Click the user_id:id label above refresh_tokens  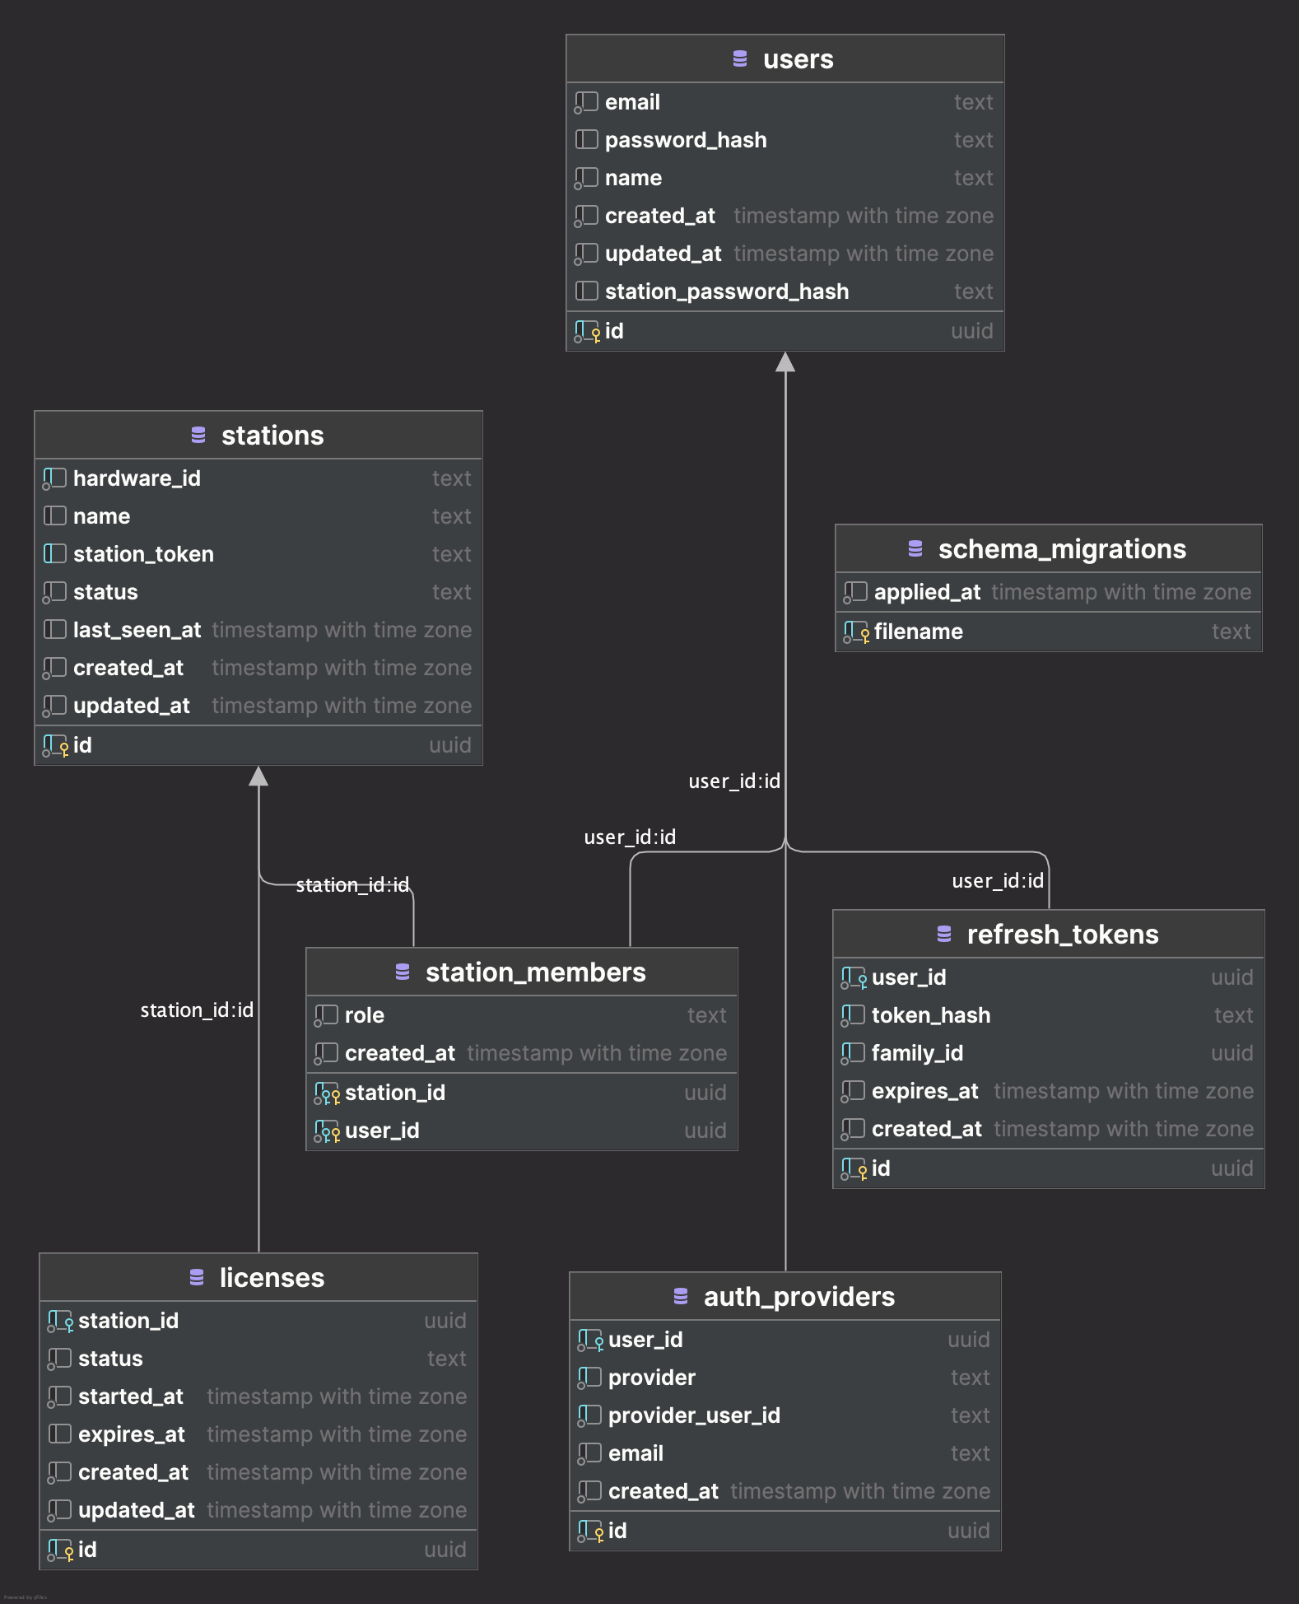point(998,881)
